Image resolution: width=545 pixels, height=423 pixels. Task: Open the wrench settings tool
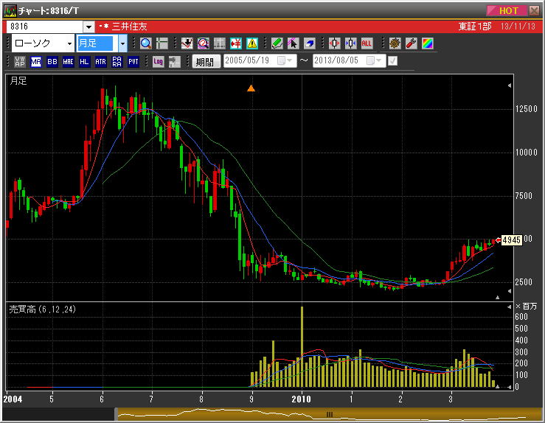point(412,43)
